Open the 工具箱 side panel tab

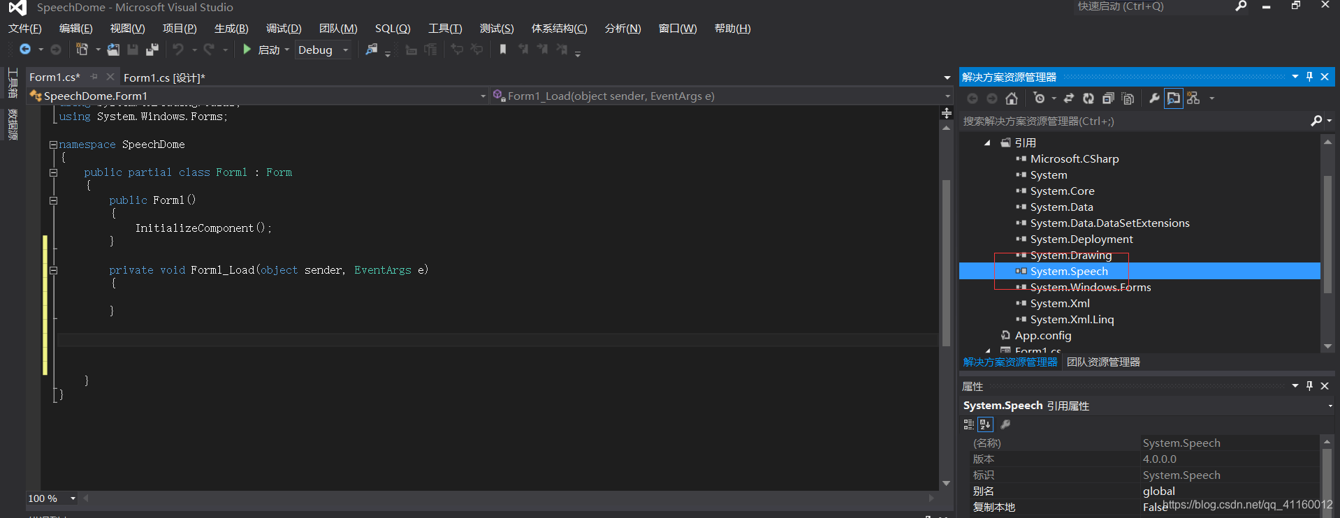click(13, 83)
